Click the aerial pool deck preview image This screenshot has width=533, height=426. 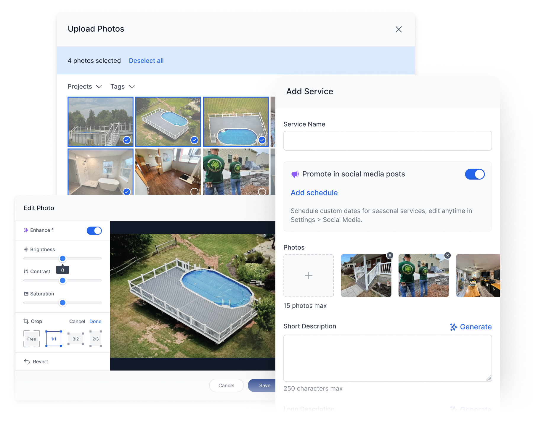point(193,296)
